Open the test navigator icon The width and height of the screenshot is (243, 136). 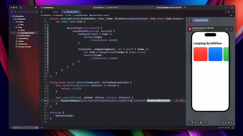[x=27, y=12]
